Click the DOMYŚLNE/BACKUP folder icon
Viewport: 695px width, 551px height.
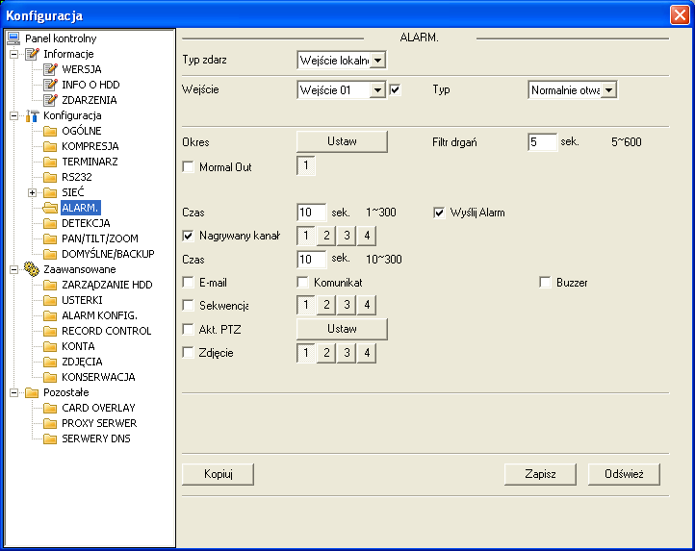click(x=50, y=254)
